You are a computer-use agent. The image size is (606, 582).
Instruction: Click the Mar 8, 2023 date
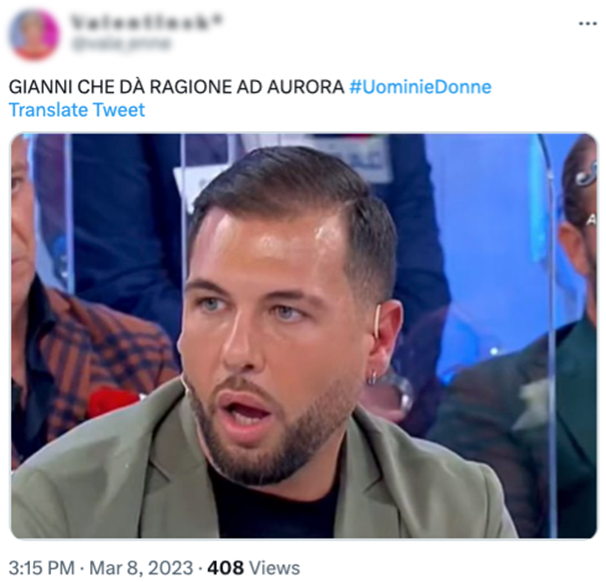(x=141, y=568)
